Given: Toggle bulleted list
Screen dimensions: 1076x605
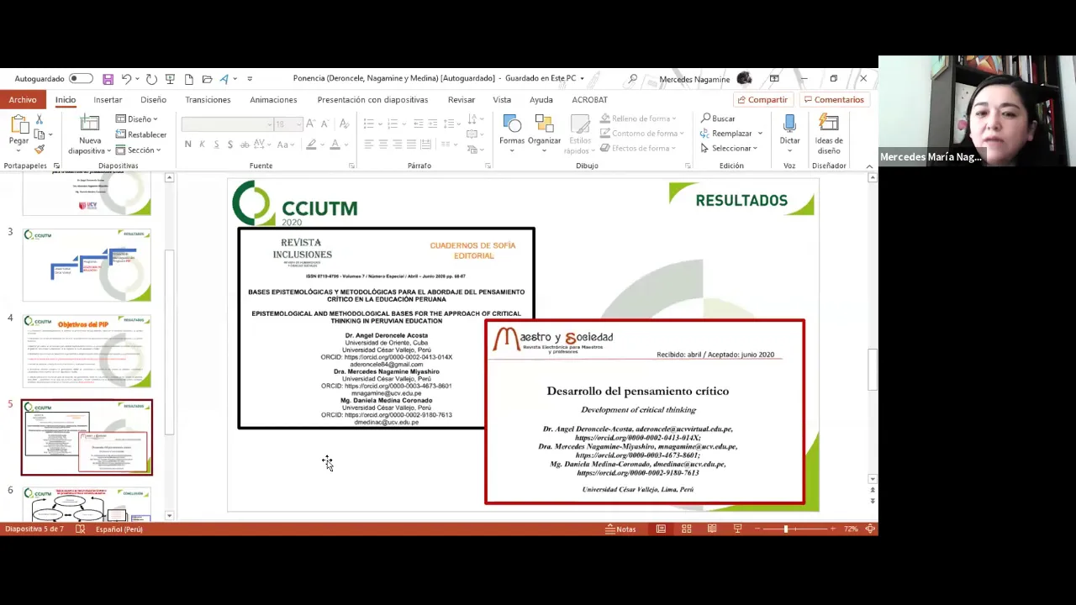Looking at the screenshot, I should click(x=371, y=124).
